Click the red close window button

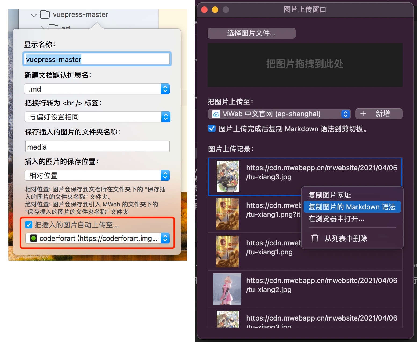pos(204,10)
